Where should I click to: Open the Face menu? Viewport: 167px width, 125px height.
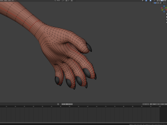pyautogui.click(x=9, y=0)
